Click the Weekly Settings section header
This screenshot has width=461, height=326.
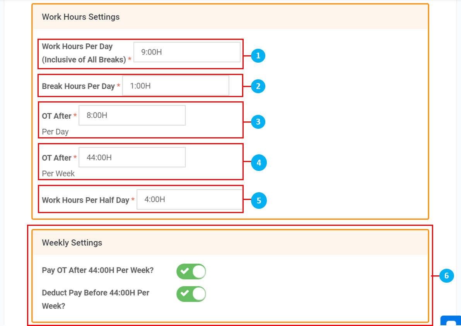click(72, 243)
